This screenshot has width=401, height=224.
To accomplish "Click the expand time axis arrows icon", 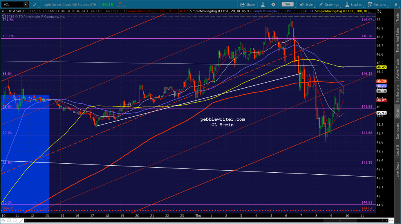I will 391,220.
